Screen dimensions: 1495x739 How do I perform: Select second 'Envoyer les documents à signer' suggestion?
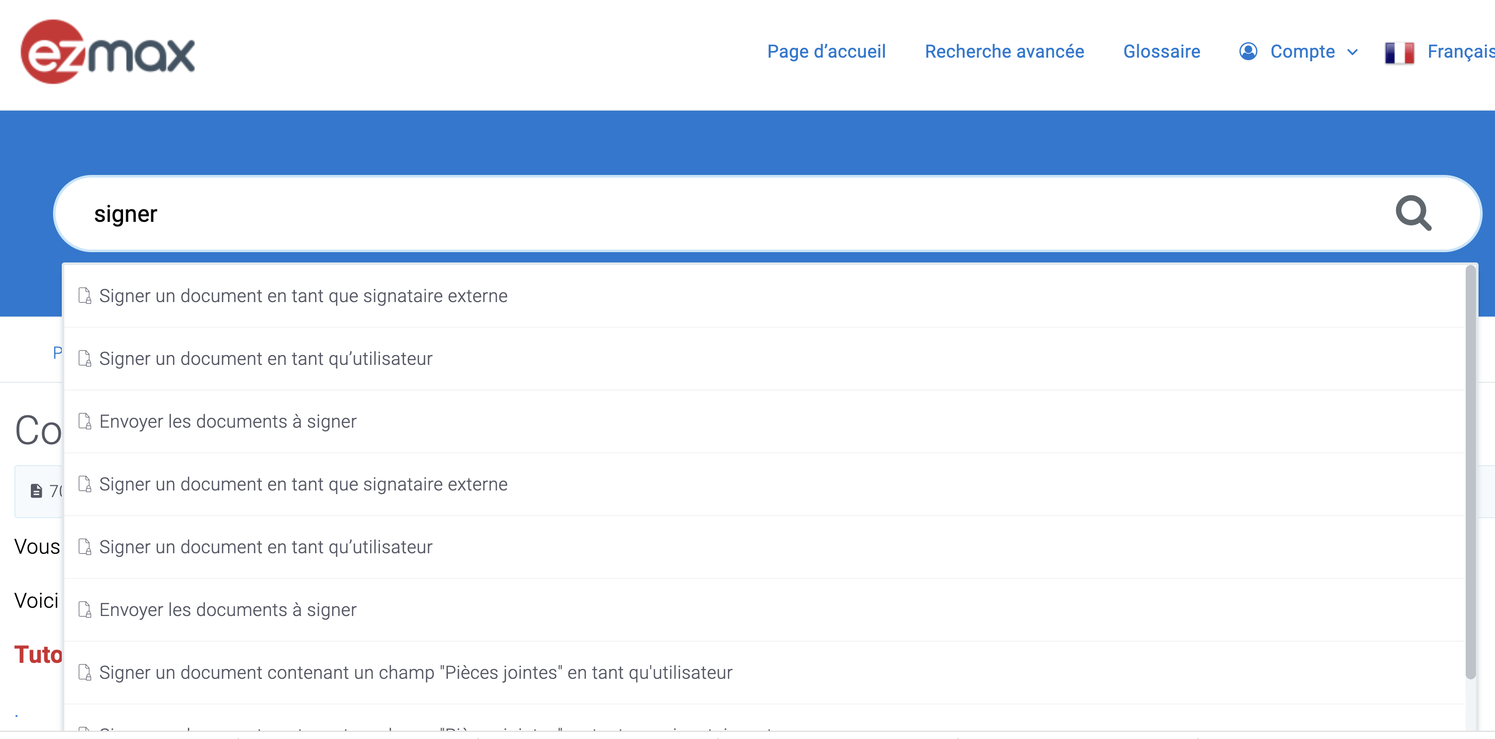764,610
